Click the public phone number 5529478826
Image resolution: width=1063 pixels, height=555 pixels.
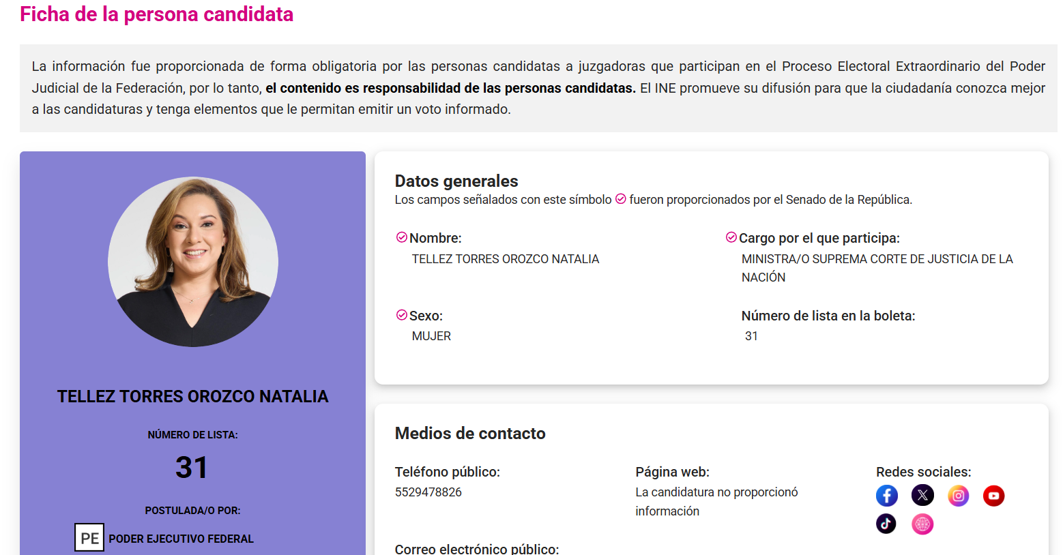click(428, 492)
